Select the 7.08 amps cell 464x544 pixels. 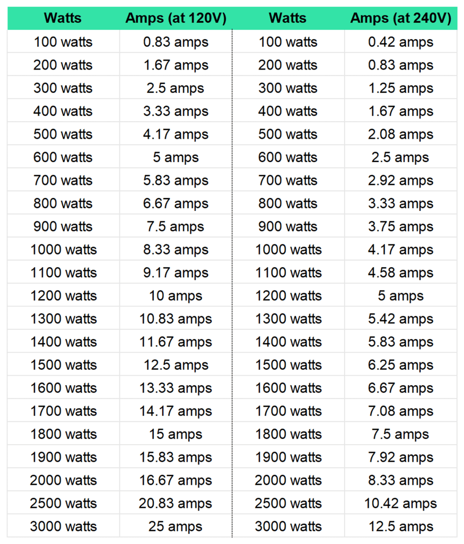(400, 411)
